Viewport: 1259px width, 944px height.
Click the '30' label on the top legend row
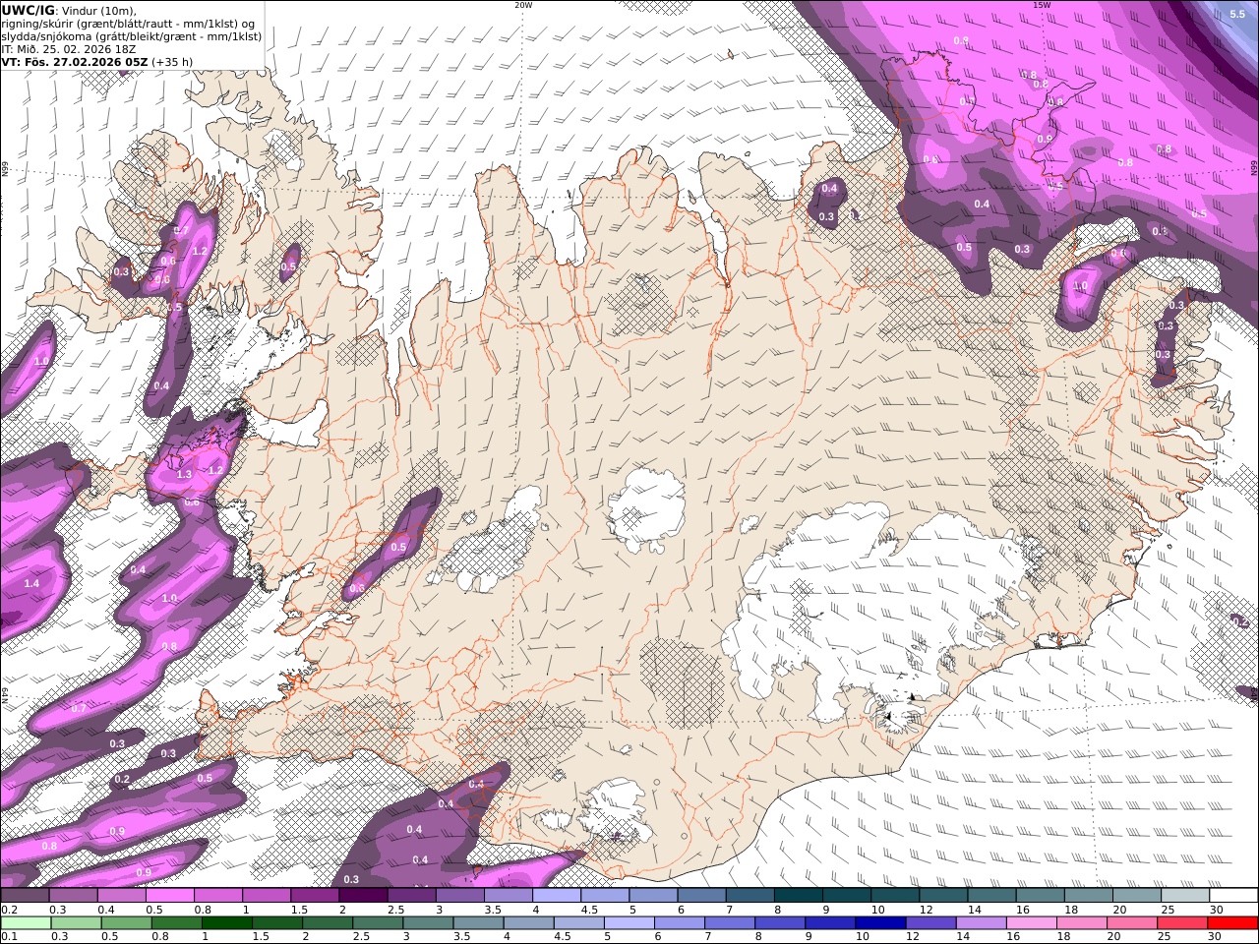1216,910
